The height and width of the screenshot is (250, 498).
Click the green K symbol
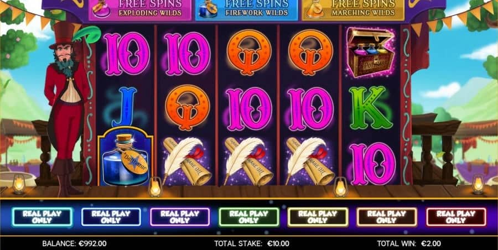pos(371,107)
